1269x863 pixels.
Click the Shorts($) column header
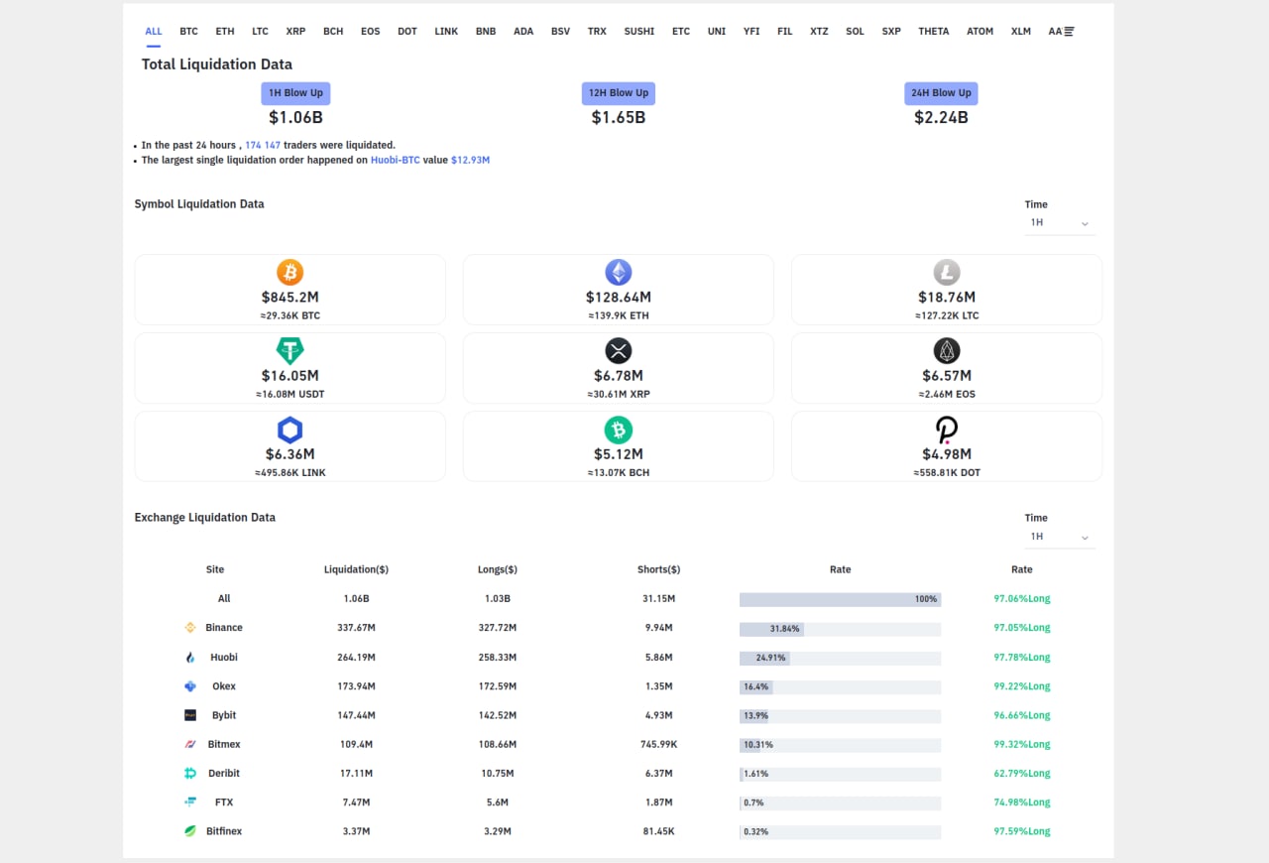[x=658, y=570]
